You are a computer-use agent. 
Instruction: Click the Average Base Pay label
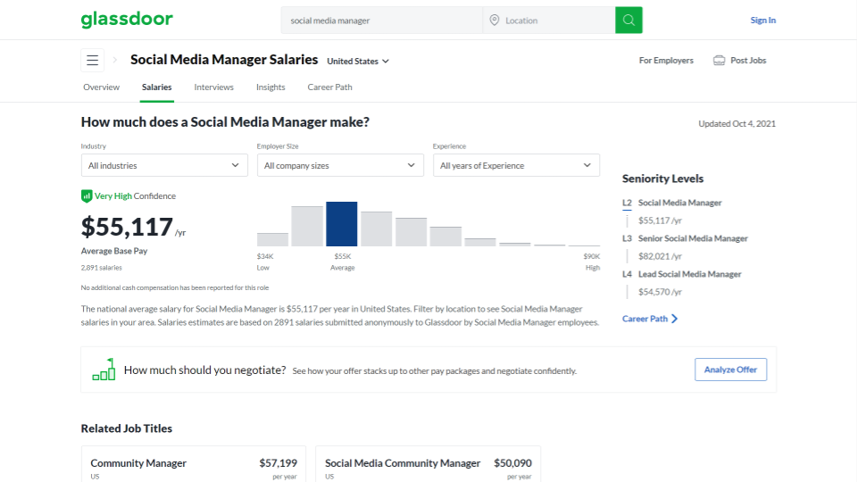114,251
